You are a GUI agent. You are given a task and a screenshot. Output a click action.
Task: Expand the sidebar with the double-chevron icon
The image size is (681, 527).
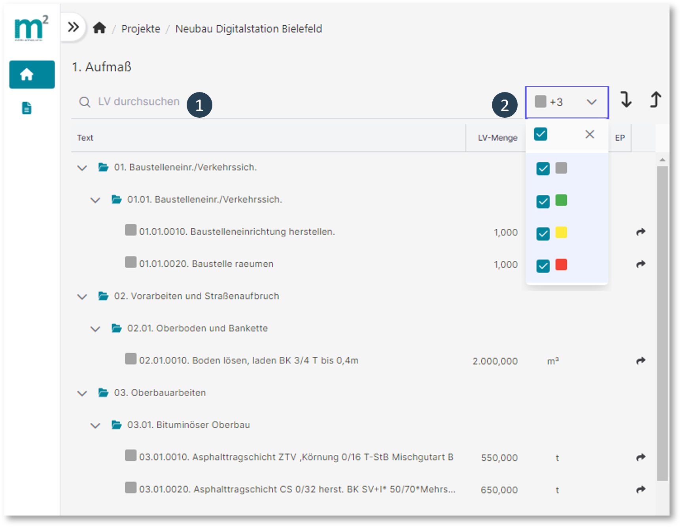(x=73, y=27)
